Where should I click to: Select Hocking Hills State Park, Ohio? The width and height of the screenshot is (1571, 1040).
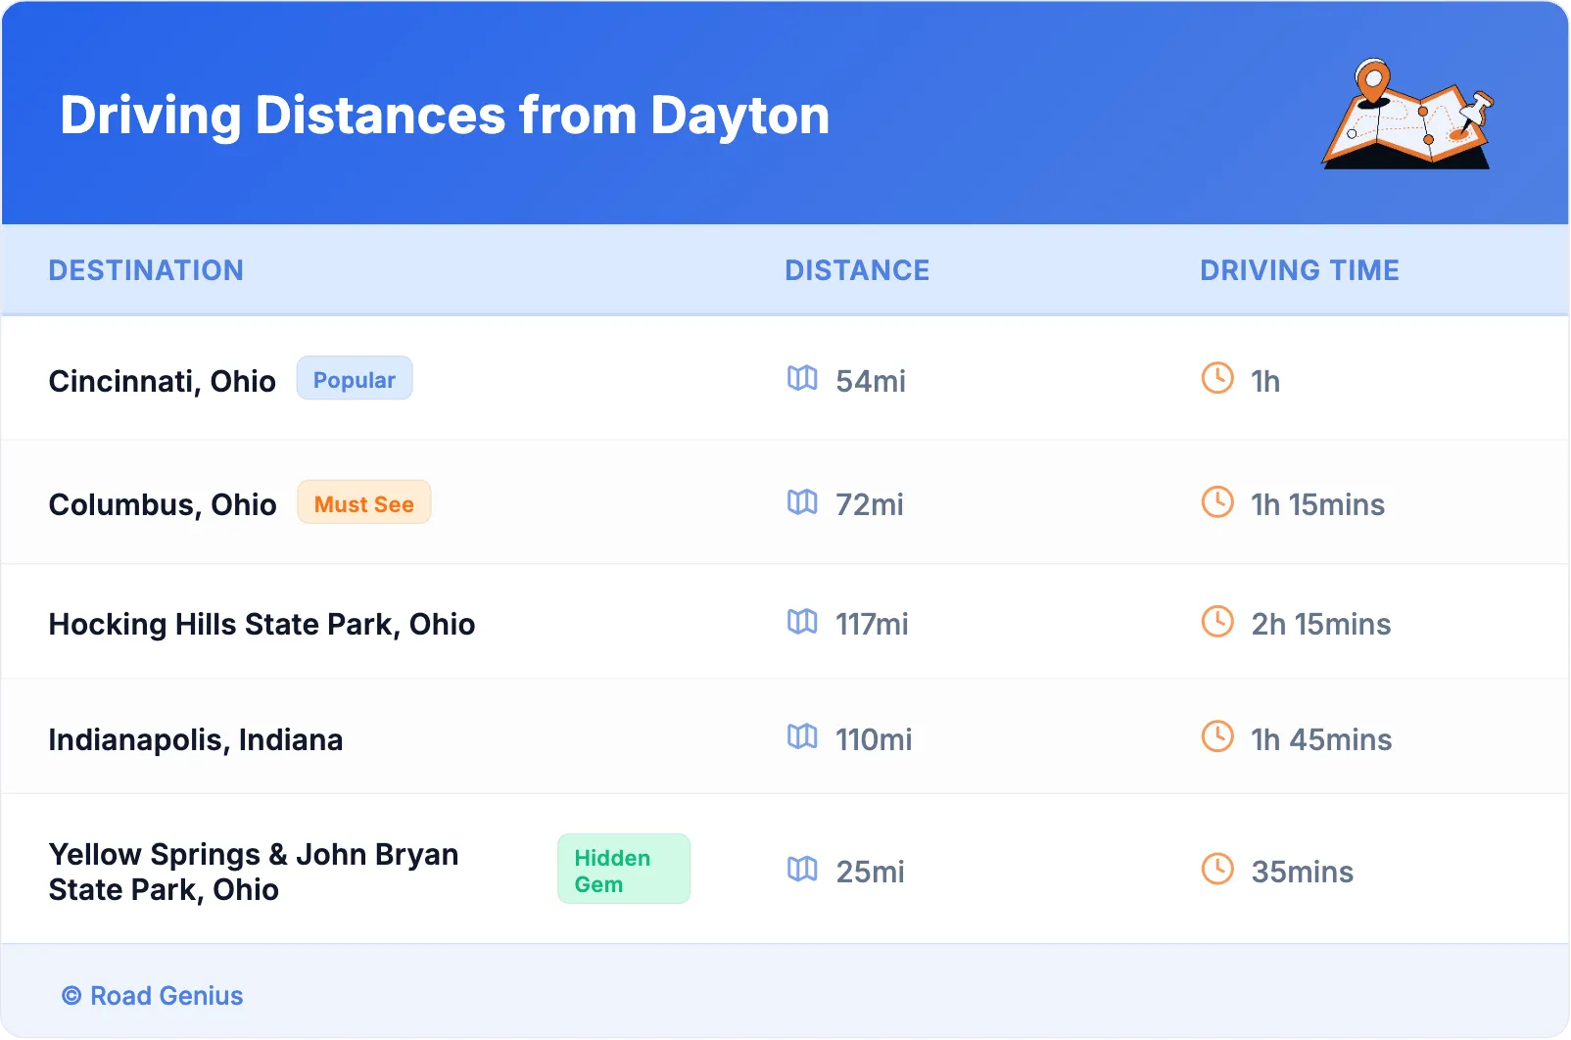tap(262, 625)
